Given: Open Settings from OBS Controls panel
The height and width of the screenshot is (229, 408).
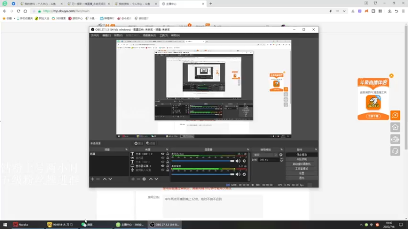Looking at the screenshot, I should pos(301,173).
